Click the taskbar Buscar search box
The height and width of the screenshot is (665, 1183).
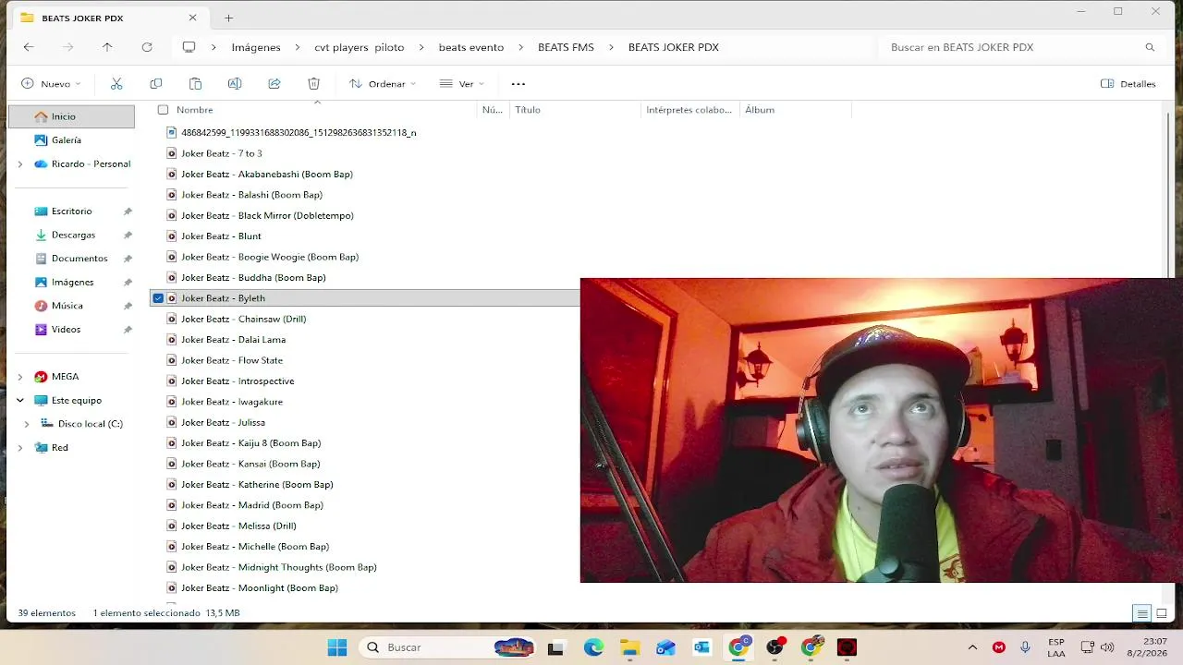click(x=449, y=647)
